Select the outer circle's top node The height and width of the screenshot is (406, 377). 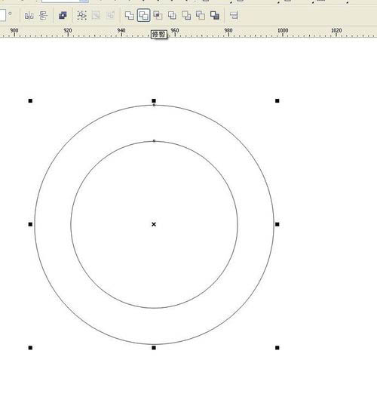tap(155, 105)
